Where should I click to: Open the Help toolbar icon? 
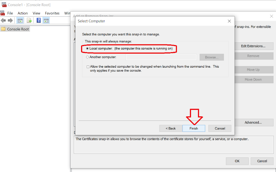(38, 20)
